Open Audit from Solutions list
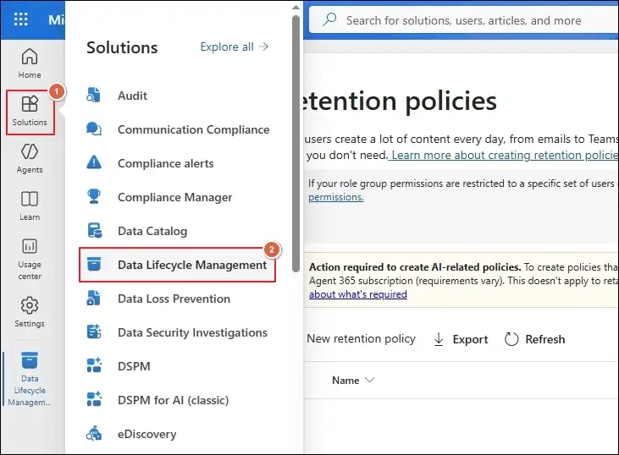619x455 pixels. coord(132,96)
